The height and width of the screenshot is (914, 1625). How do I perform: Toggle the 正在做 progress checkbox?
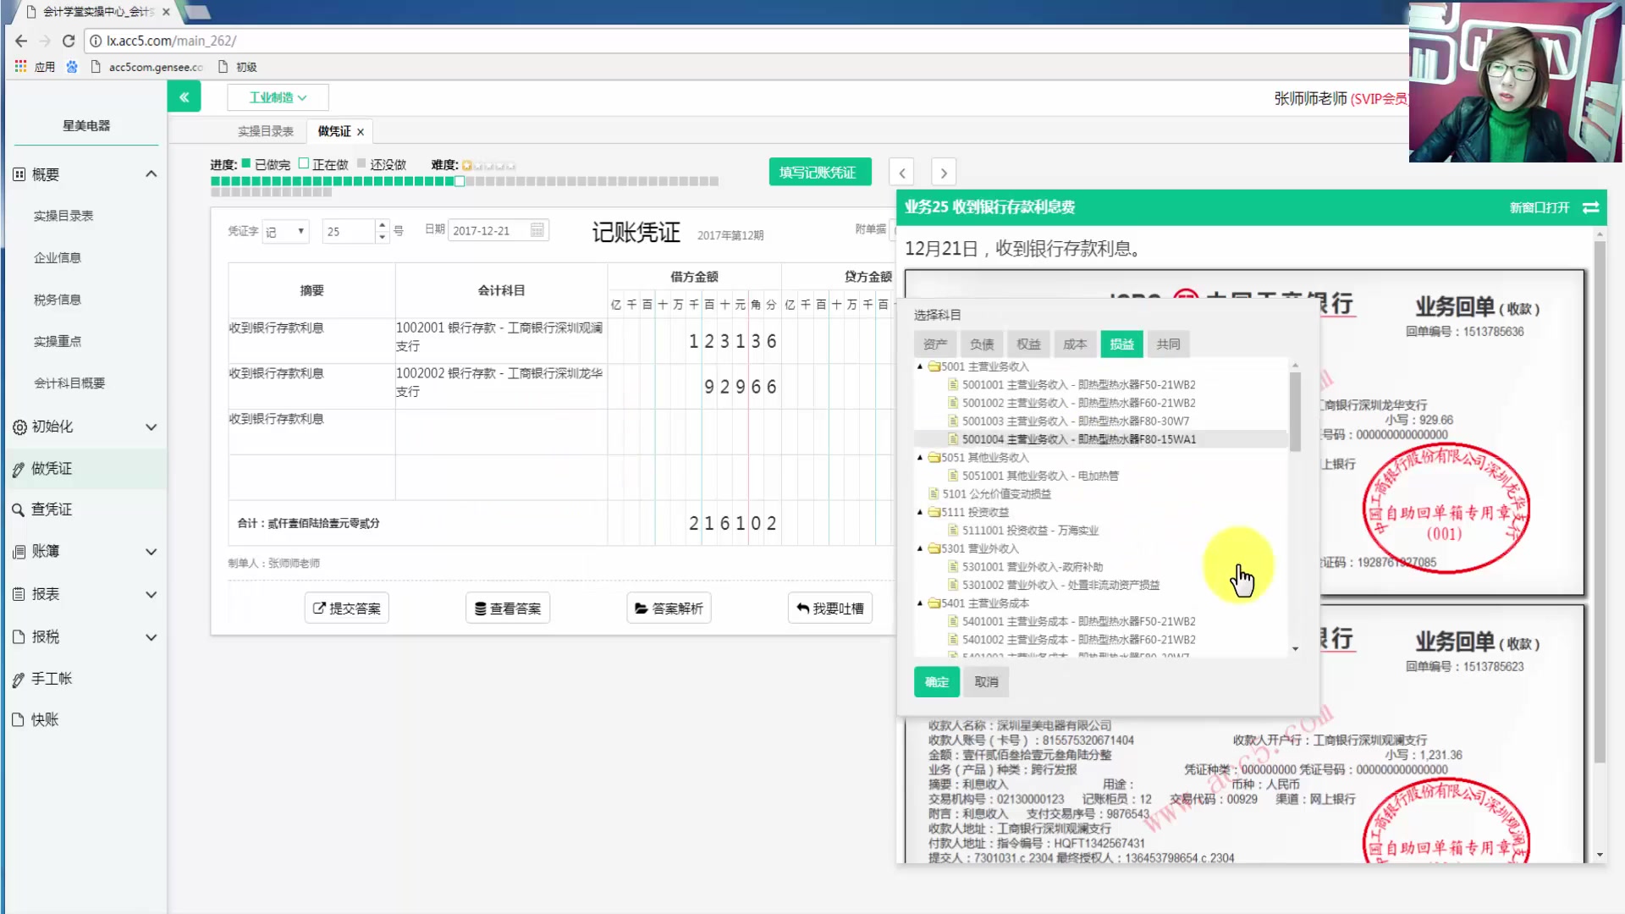305,164
